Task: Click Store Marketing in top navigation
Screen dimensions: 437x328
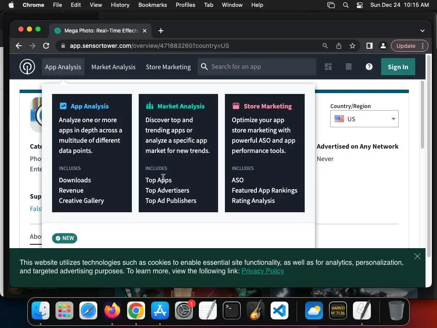Action: coord(168,67)
